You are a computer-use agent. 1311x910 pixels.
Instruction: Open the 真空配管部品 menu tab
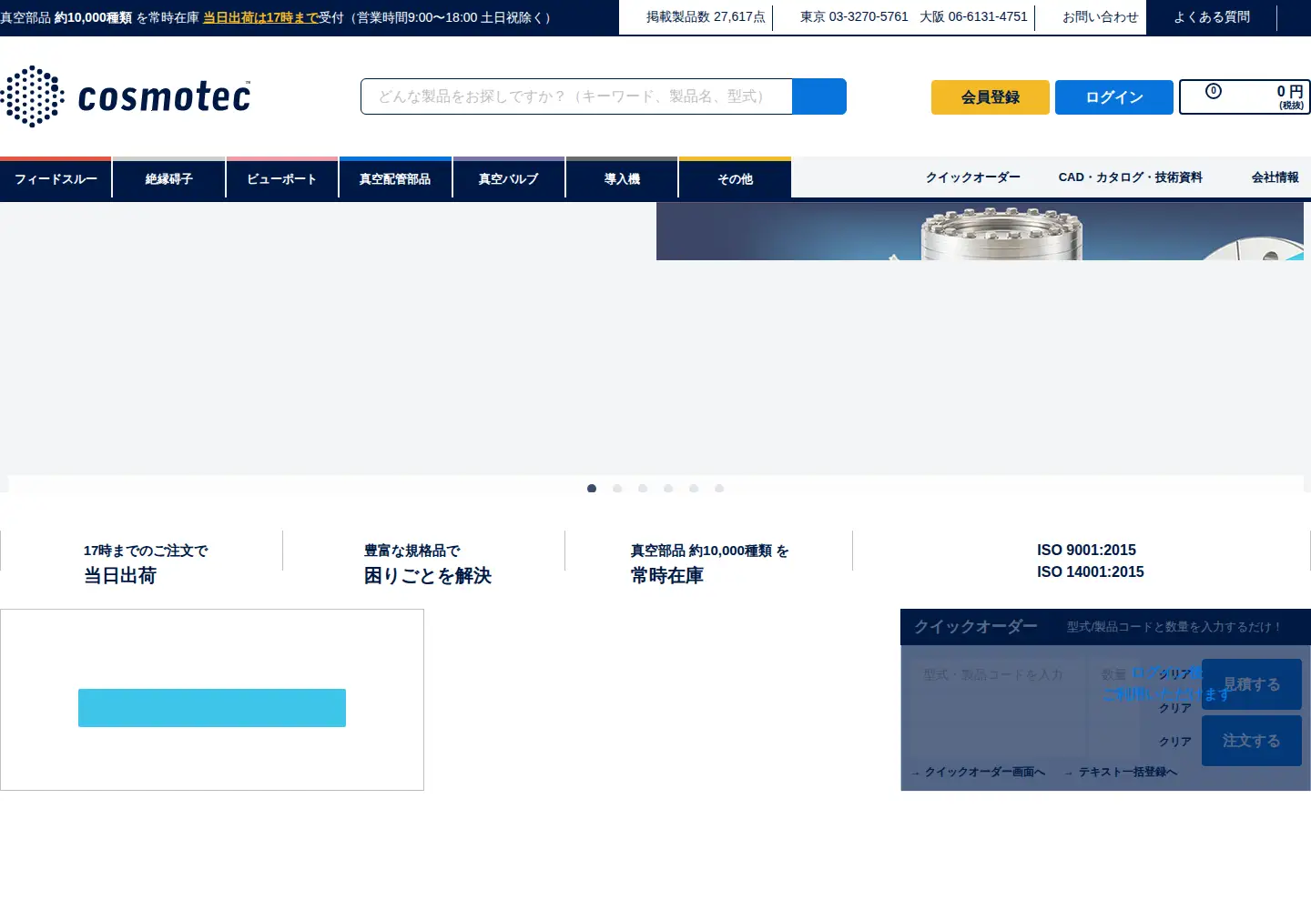pyautogui.click(x=395, y=178)
